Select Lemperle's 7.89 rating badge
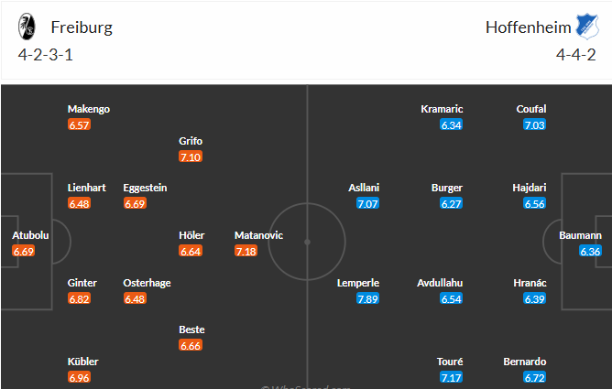Screen dimensions: 612x389 (367, 298)
